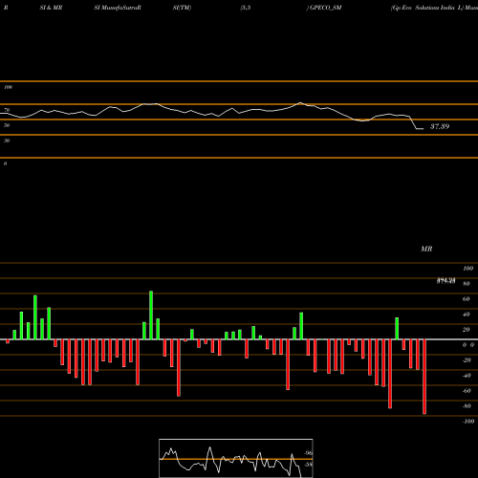Click the MR axis label 60
Image resolution: width=478 pixels, height=478 pixels.
pyautogui.click(x=467, y=299)
